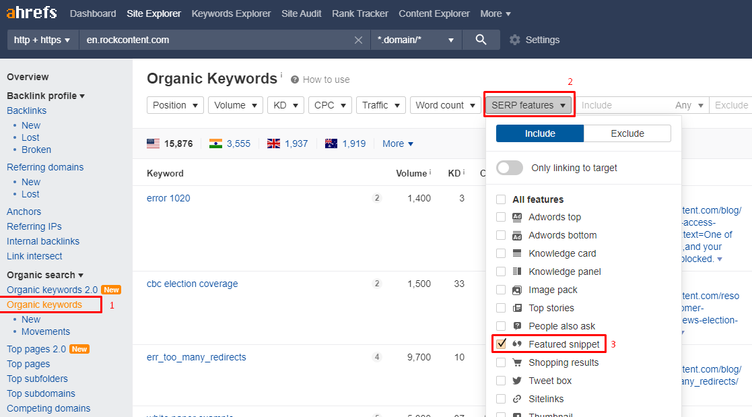Clear the domain field with X icon
Viewport: 752px width, 417px height.
359,40
